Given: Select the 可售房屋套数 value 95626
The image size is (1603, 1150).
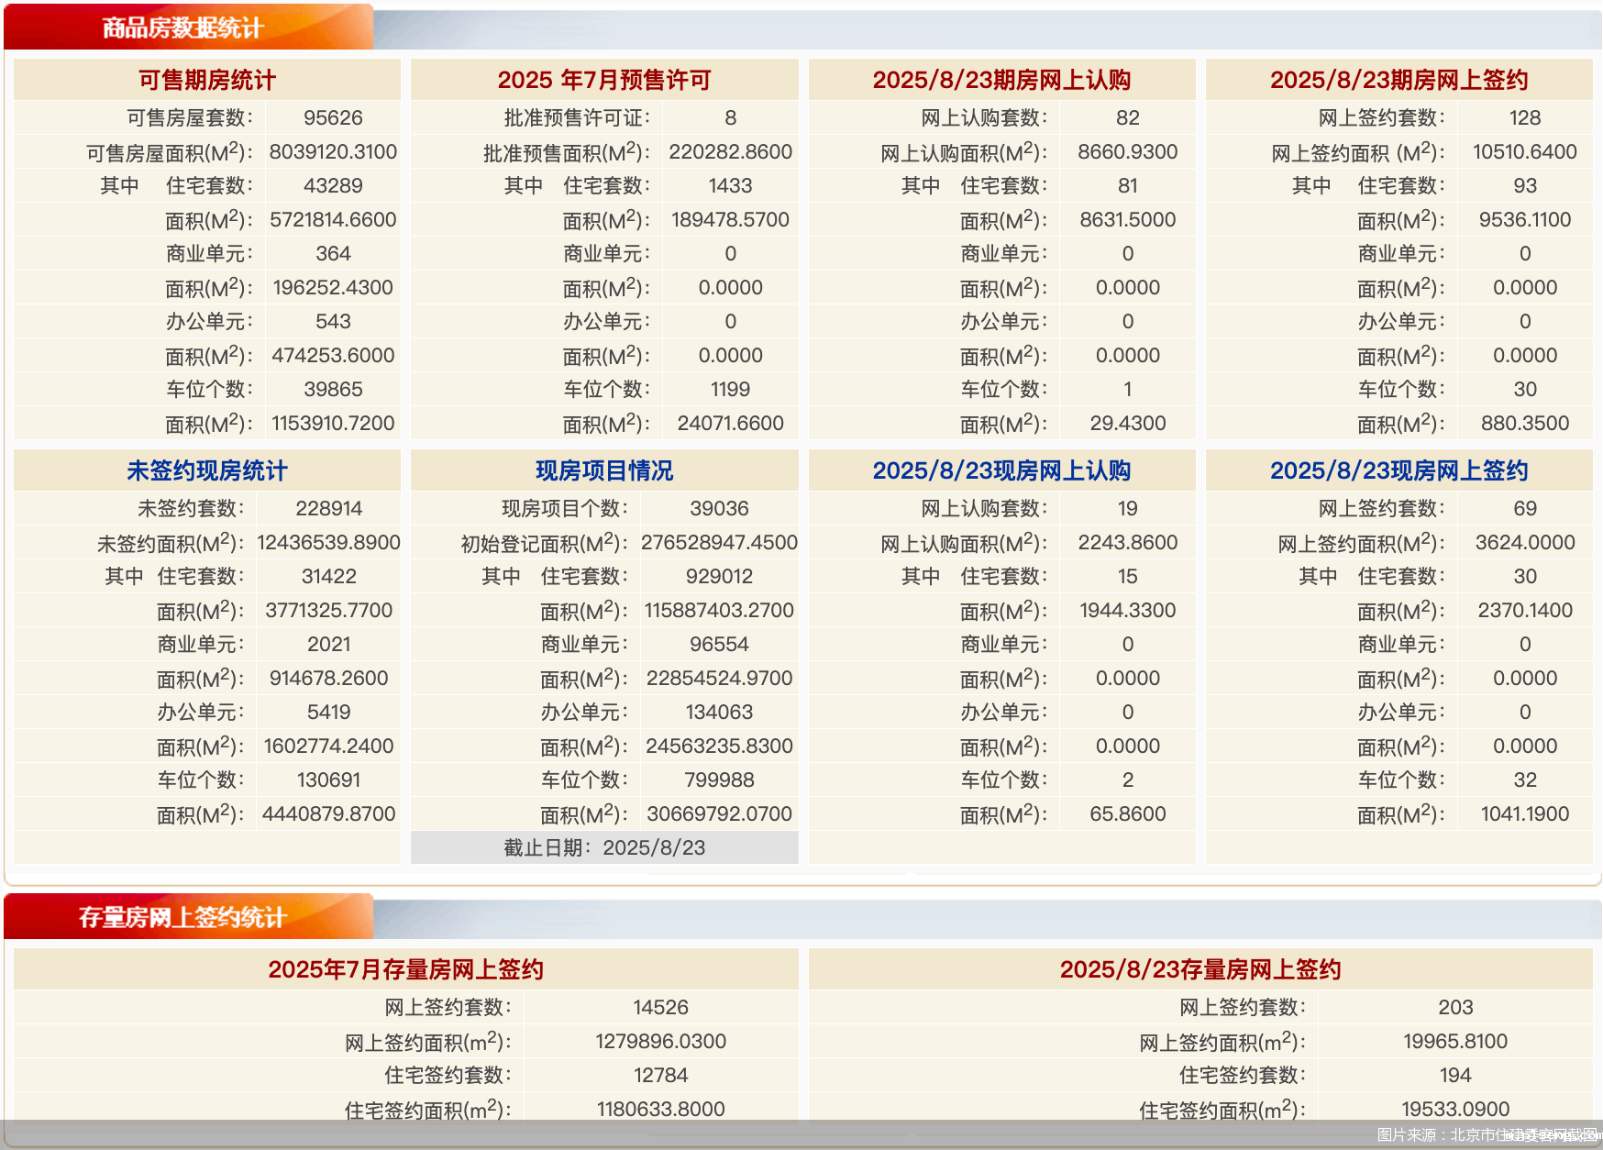Looking at the screenshot, I should point(333,117).
